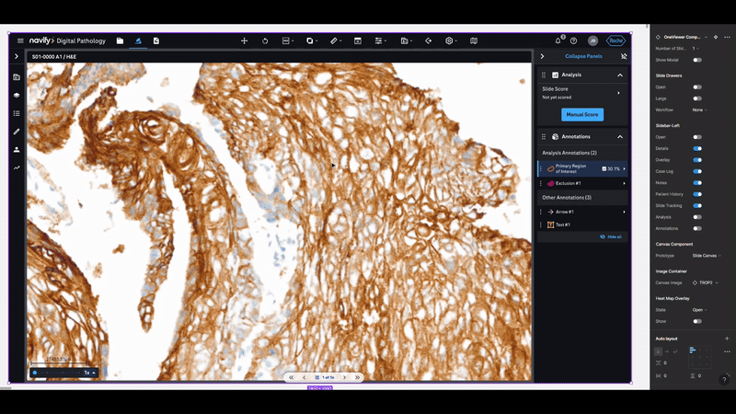Open the patient history person icon

(x=17, y=150)
